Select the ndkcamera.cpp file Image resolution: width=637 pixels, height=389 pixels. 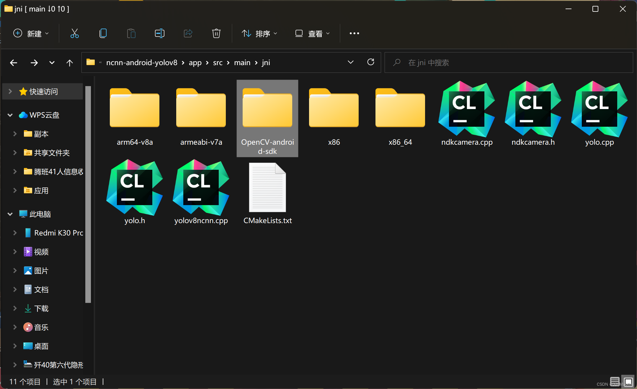[x=467, y=114]
